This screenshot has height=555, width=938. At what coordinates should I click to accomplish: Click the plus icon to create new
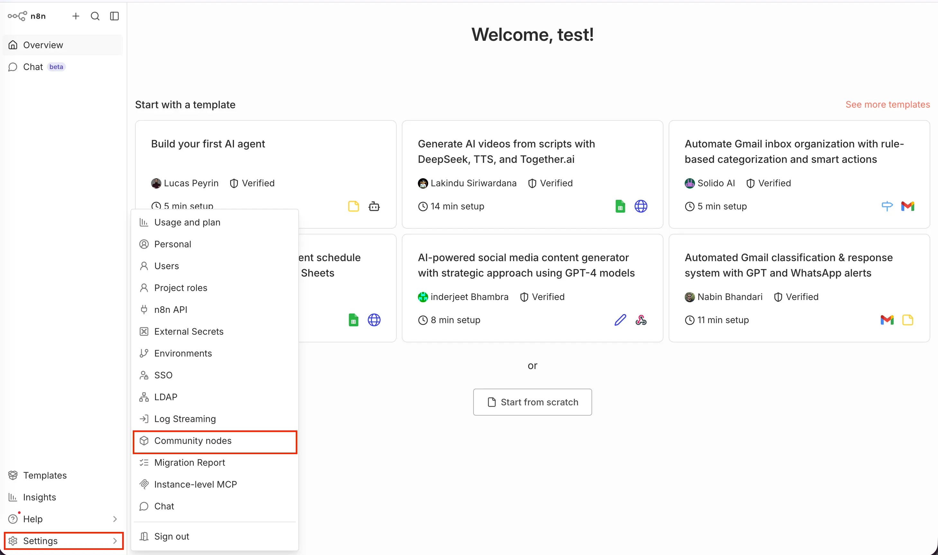pyautogui.click(x=76, y=16)
